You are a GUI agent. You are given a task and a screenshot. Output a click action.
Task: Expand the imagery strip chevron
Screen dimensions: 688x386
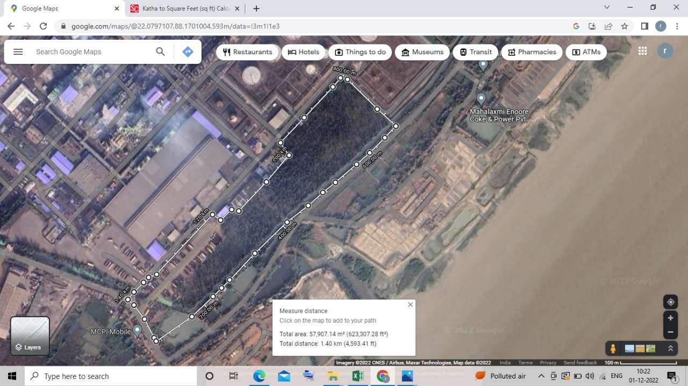(x=670, y=348)
